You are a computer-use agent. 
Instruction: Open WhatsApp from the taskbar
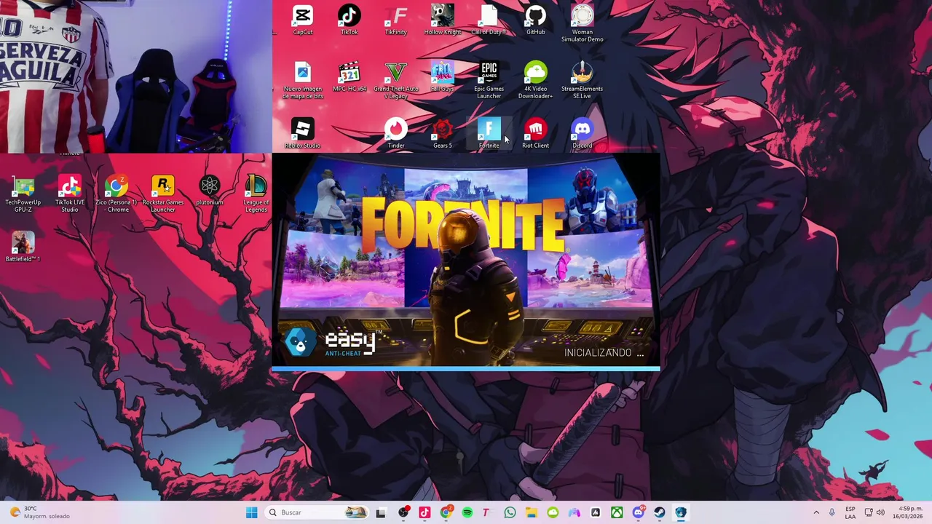(510, 512)
